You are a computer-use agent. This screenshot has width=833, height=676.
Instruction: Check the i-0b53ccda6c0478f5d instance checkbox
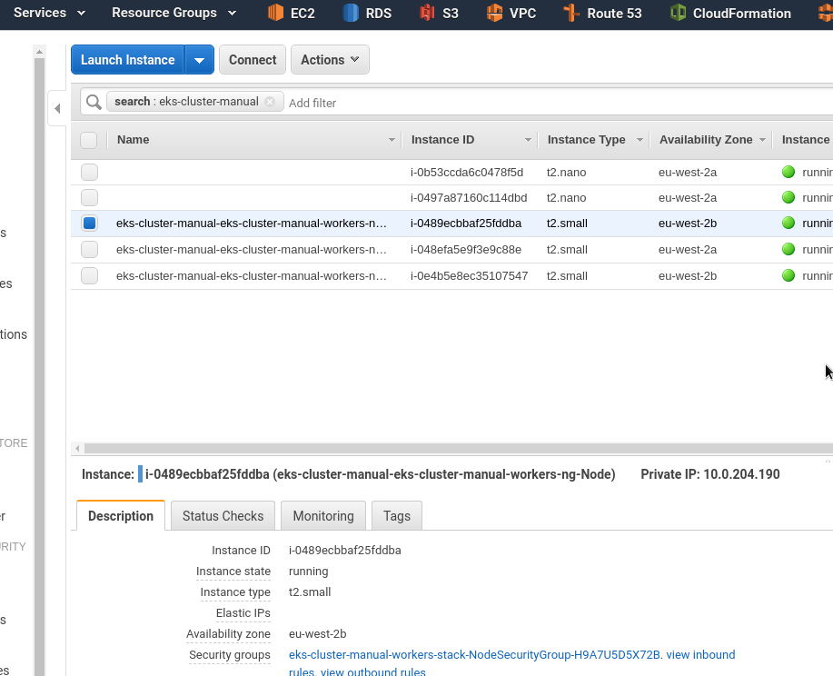pyautogui.click(x=89, y=173)
